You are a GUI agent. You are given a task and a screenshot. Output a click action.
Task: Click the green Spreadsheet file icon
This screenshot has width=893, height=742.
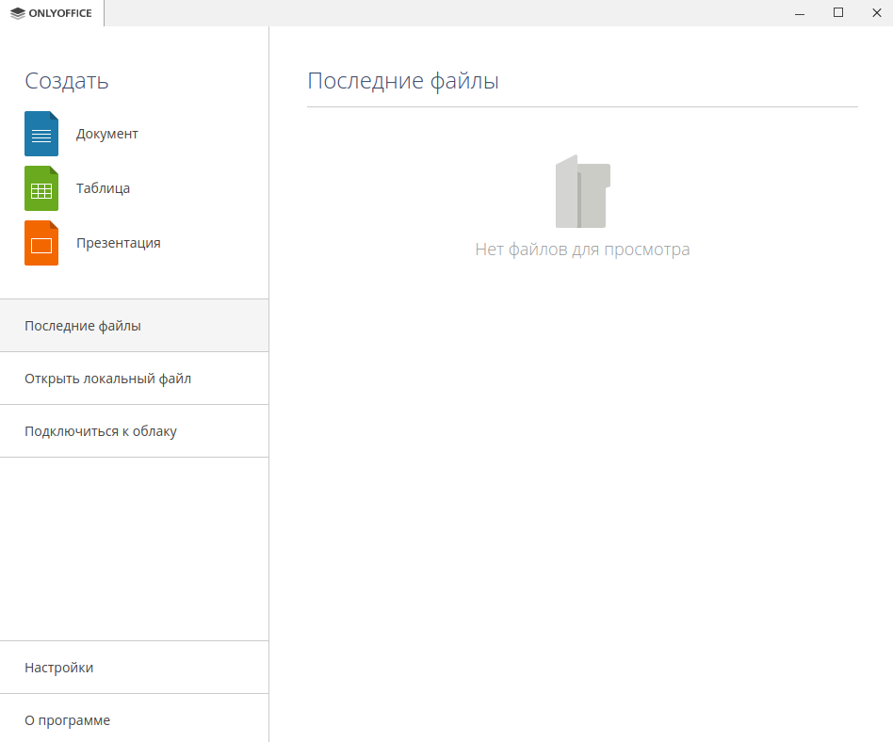[41, 188]
